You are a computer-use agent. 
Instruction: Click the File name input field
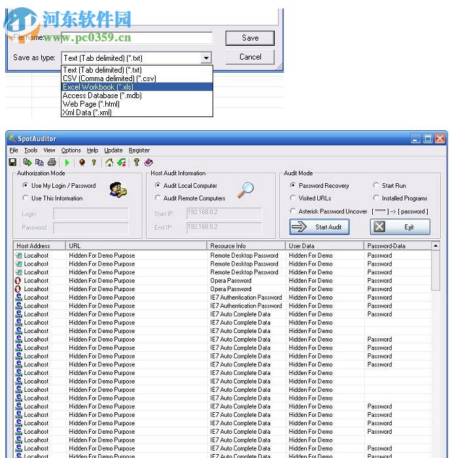coord(137,38)
